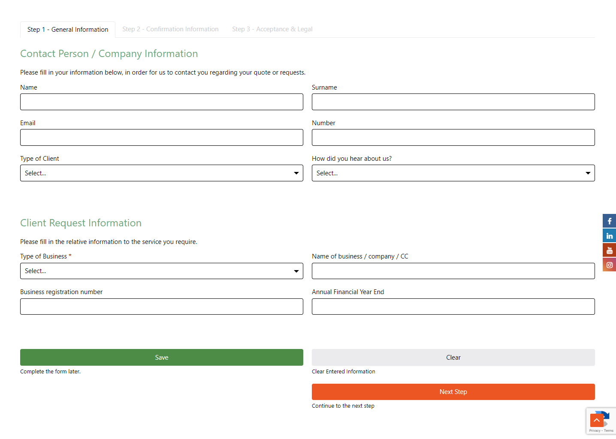The image size is (616, 439).
Task: Open the LinkedIn social icon
Action: click(609, 235)
